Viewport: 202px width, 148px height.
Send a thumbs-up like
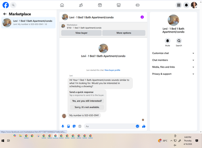144,126
